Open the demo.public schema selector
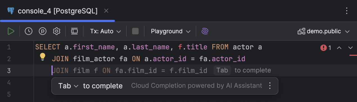 click(x=324, y=31)
